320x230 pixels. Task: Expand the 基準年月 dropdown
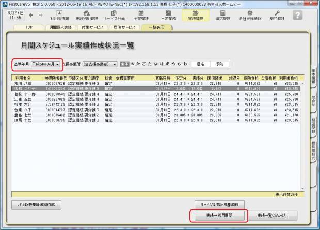[x=45, y=64]
